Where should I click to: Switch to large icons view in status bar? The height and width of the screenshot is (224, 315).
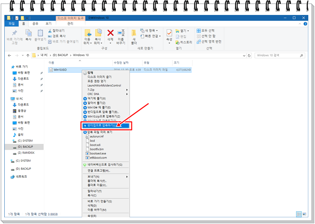(x=304, y=214)
